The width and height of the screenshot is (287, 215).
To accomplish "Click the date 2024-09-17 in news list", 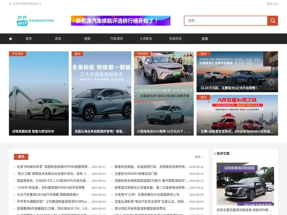I will pyautogui.click(x=99, y=167).
